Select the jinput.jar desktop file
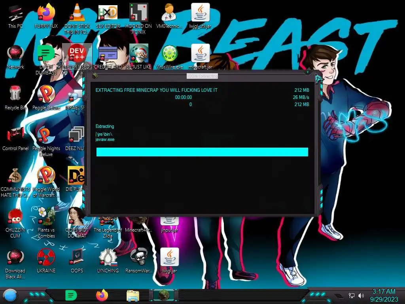 169,225
